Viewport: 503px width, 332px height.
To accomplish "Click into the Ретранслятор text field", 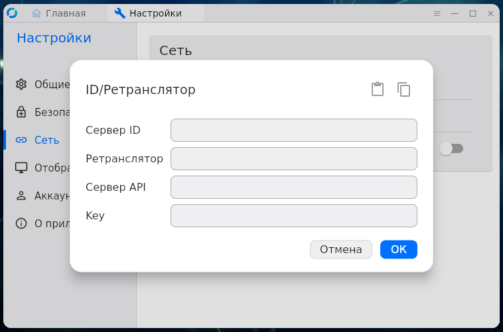I will pyautogui.click(x=293, y=158).
